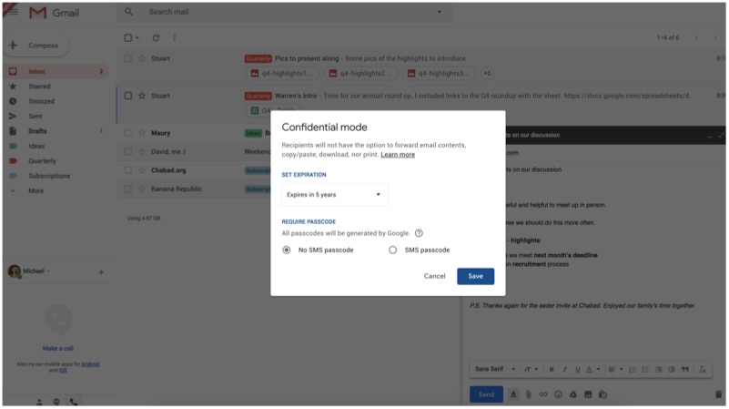Select the No SMS passcode radio button
729x409 pixels.
288,250
